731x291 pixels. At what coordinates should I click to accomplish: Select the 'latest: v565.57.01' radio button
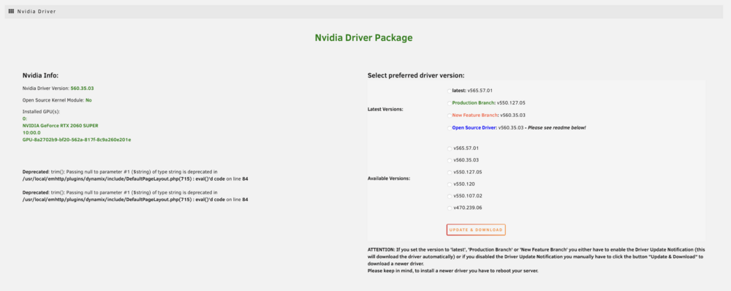450,91
